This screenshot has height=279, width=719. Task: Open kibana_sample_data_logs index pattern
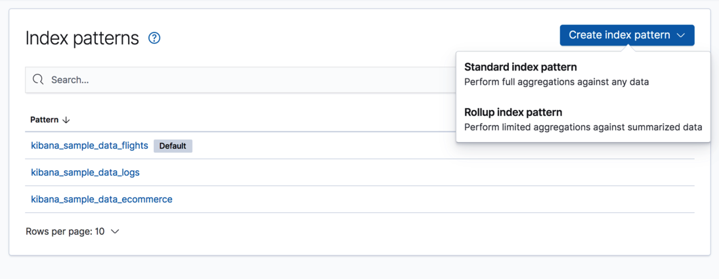(85, 172)
